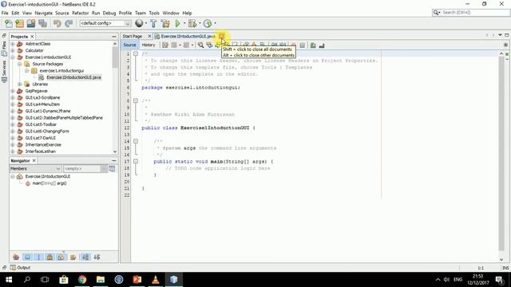Open File Explorer from taskbar
Image resolution: width=511 pixels, height=287 pixels.
click(101, 280)
